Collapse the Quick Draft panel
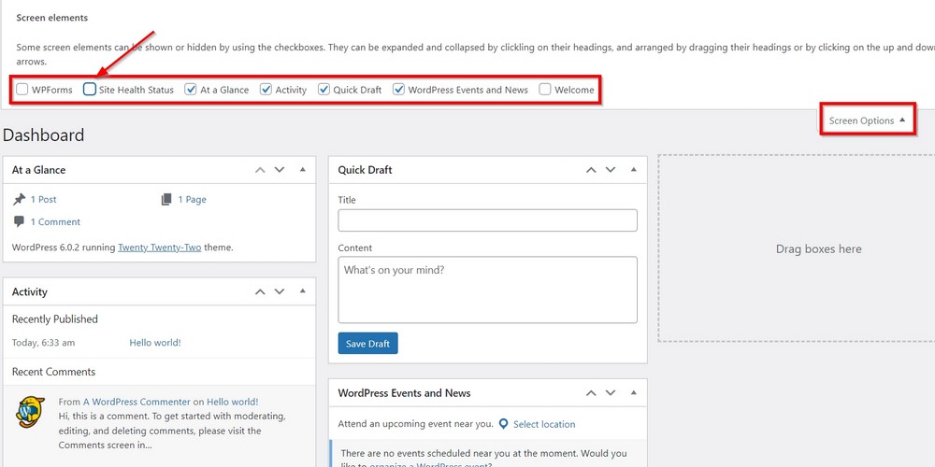The height and width of the screenshot is (467, 935). [x=633, y=170]
